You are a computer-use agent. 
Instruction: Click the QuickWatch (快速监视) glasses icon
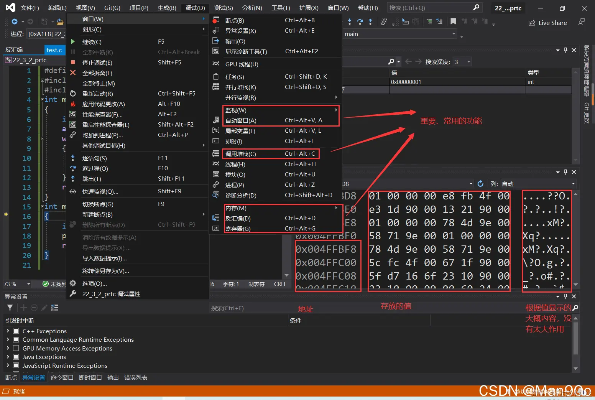point(73,191)
